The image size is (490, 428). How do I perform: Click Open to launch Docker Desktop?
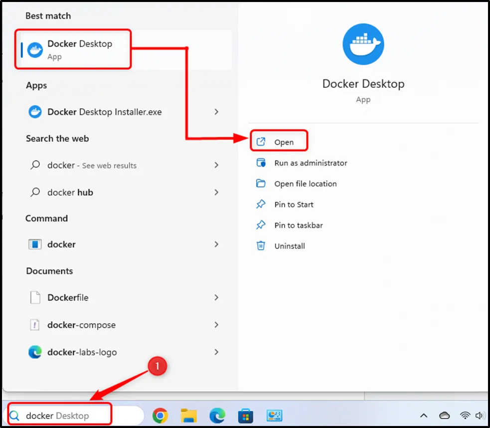283,142
